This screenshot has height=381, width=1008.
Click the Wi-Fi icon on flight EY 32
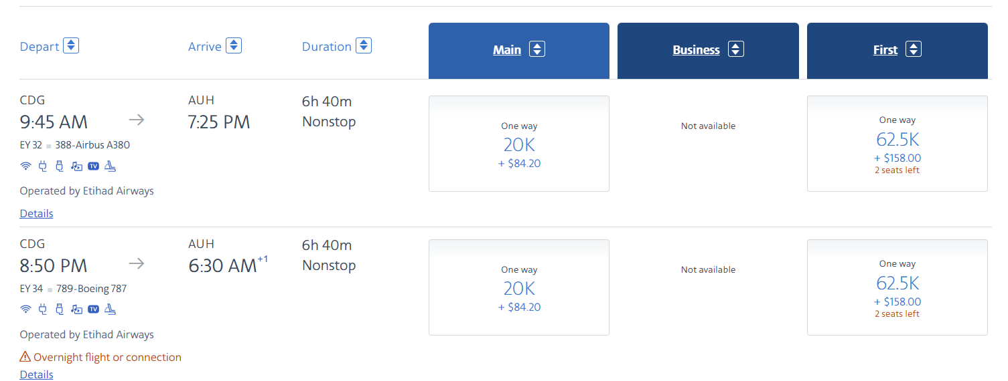pyautogui.click(x=25, y=166)
